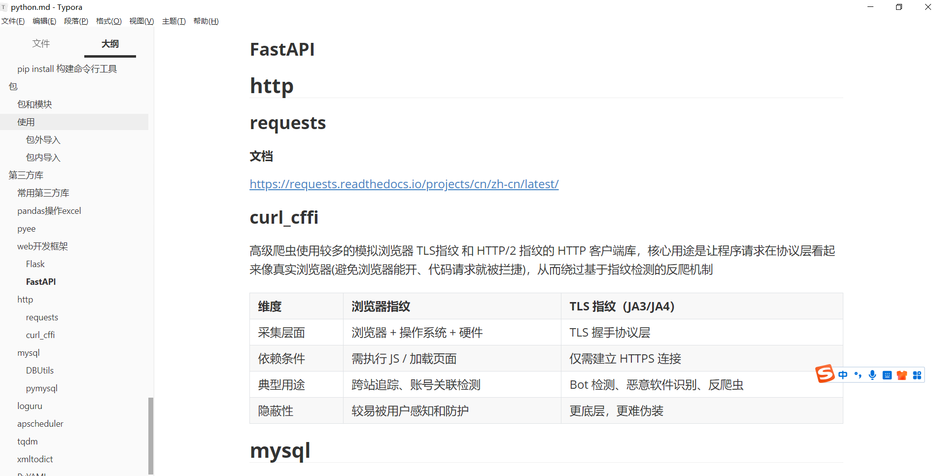Jump to pandas操作excel outline entry
Screen dimensions: 936x476
pos(49,211)
